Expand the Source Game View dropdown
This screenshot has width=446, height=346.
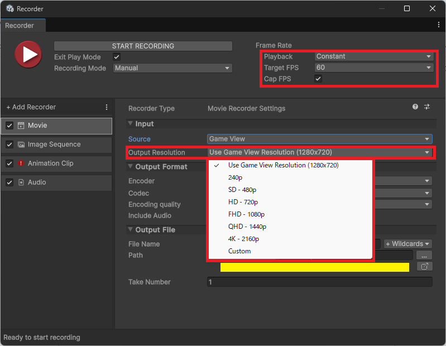coord(319,139)
